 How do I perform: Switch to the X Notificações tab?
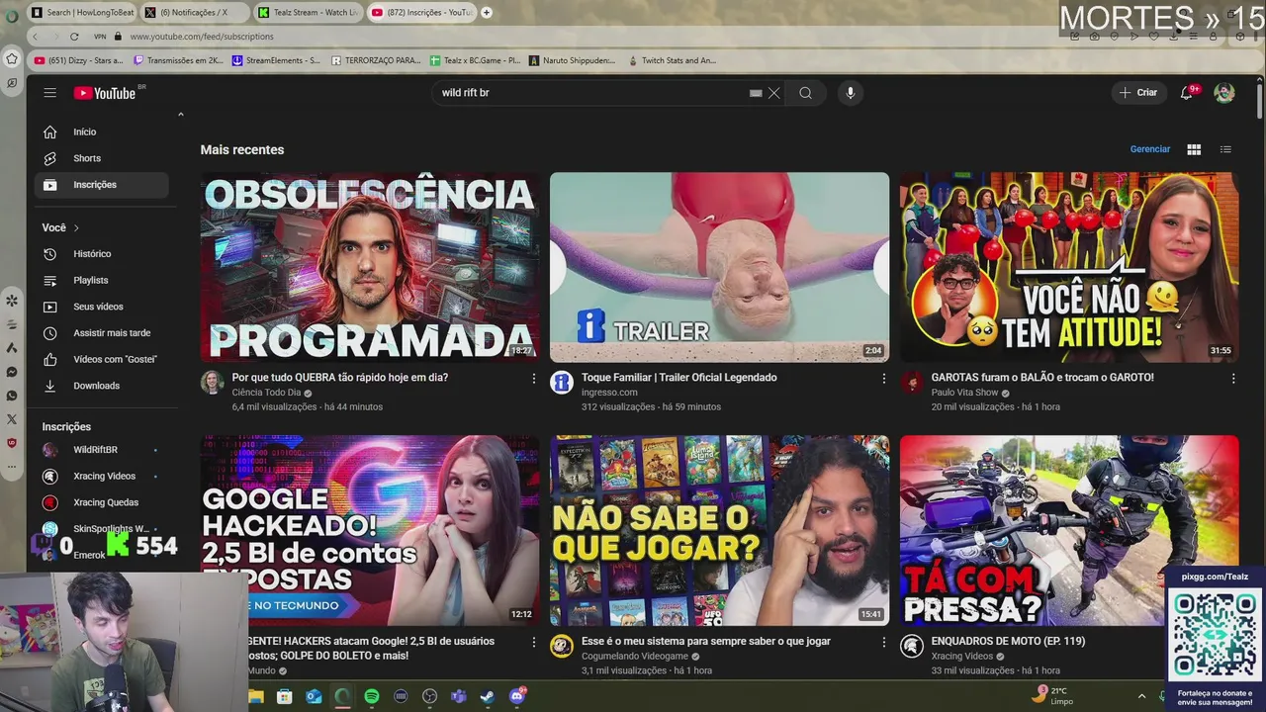(193, 12)
